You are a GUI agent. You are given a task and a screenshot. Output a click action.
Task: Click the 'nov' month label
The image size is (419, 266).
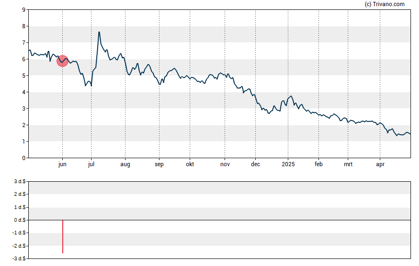[225, 164]
